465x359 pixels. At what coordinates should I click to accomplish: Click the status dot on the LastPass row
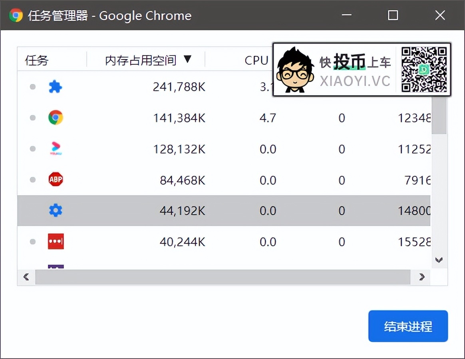click(x=32, y=241)
